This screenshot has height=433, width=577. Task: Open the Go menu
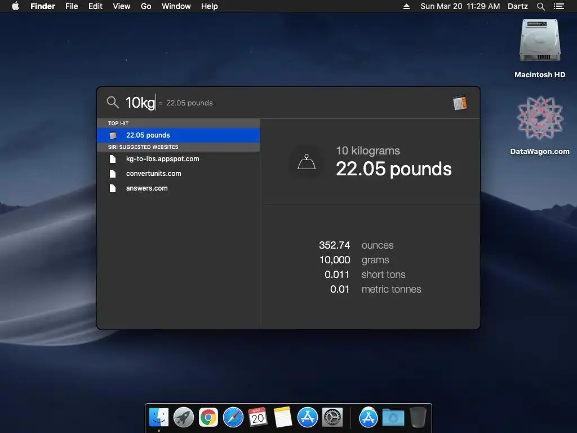click(146, 6)
